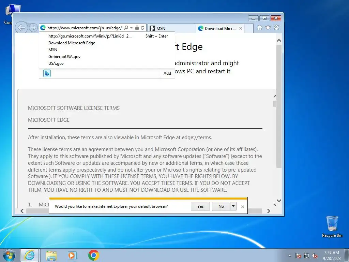This screenshot has height=262, width=349.
Task: Click the magnifier search icon in address bar
Action: tap(126, 28)
